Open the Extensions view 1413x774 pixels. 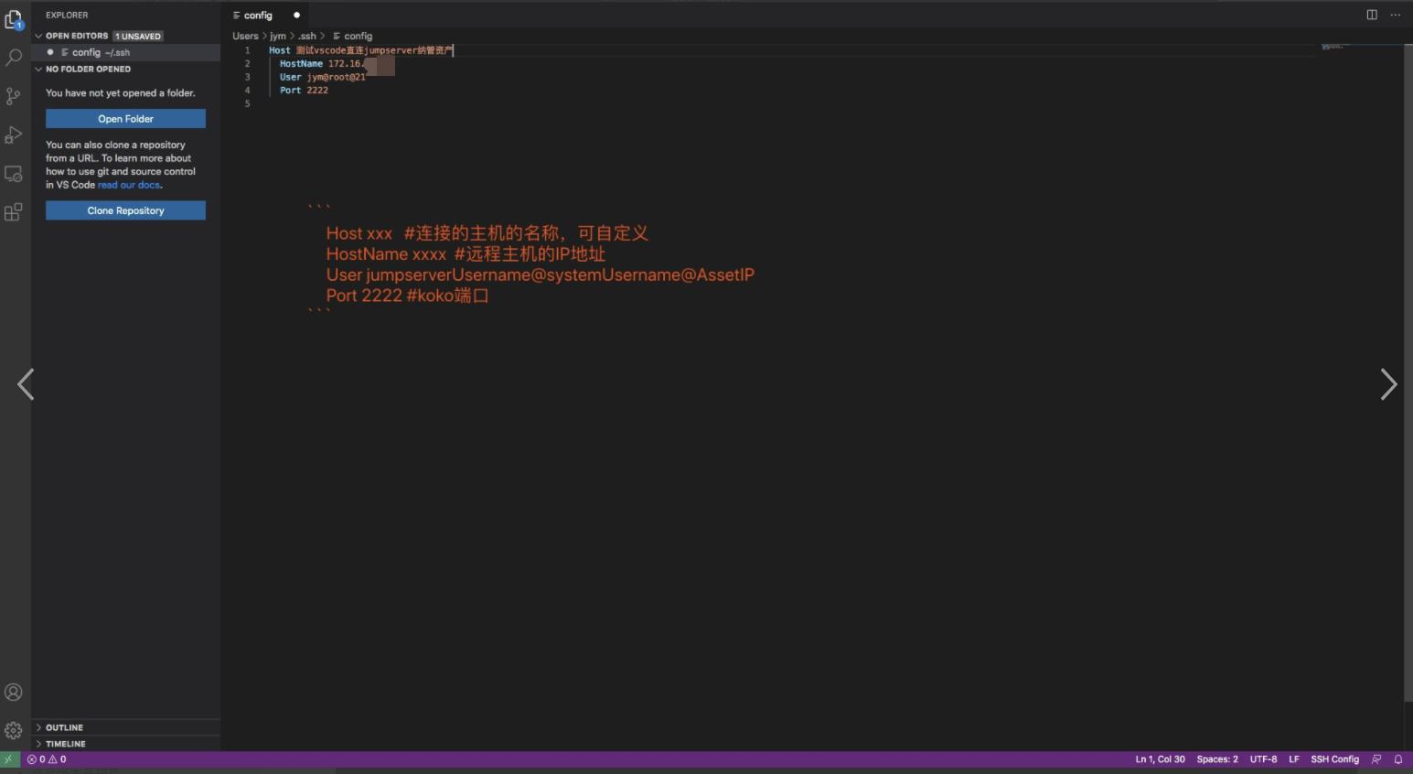13,211
